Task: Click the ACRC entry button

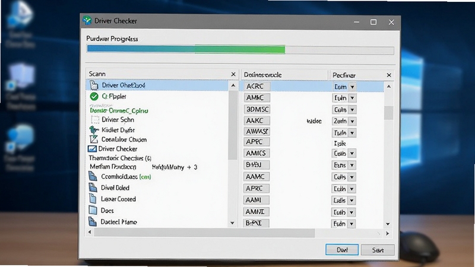Action: click(256, 87)
